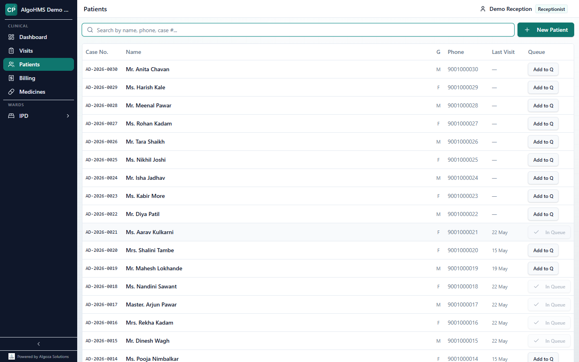Open patient Mr. Meenal Pawar
Image resolution: width=579 pixels, height=362 pixels.
pos(149,105)
